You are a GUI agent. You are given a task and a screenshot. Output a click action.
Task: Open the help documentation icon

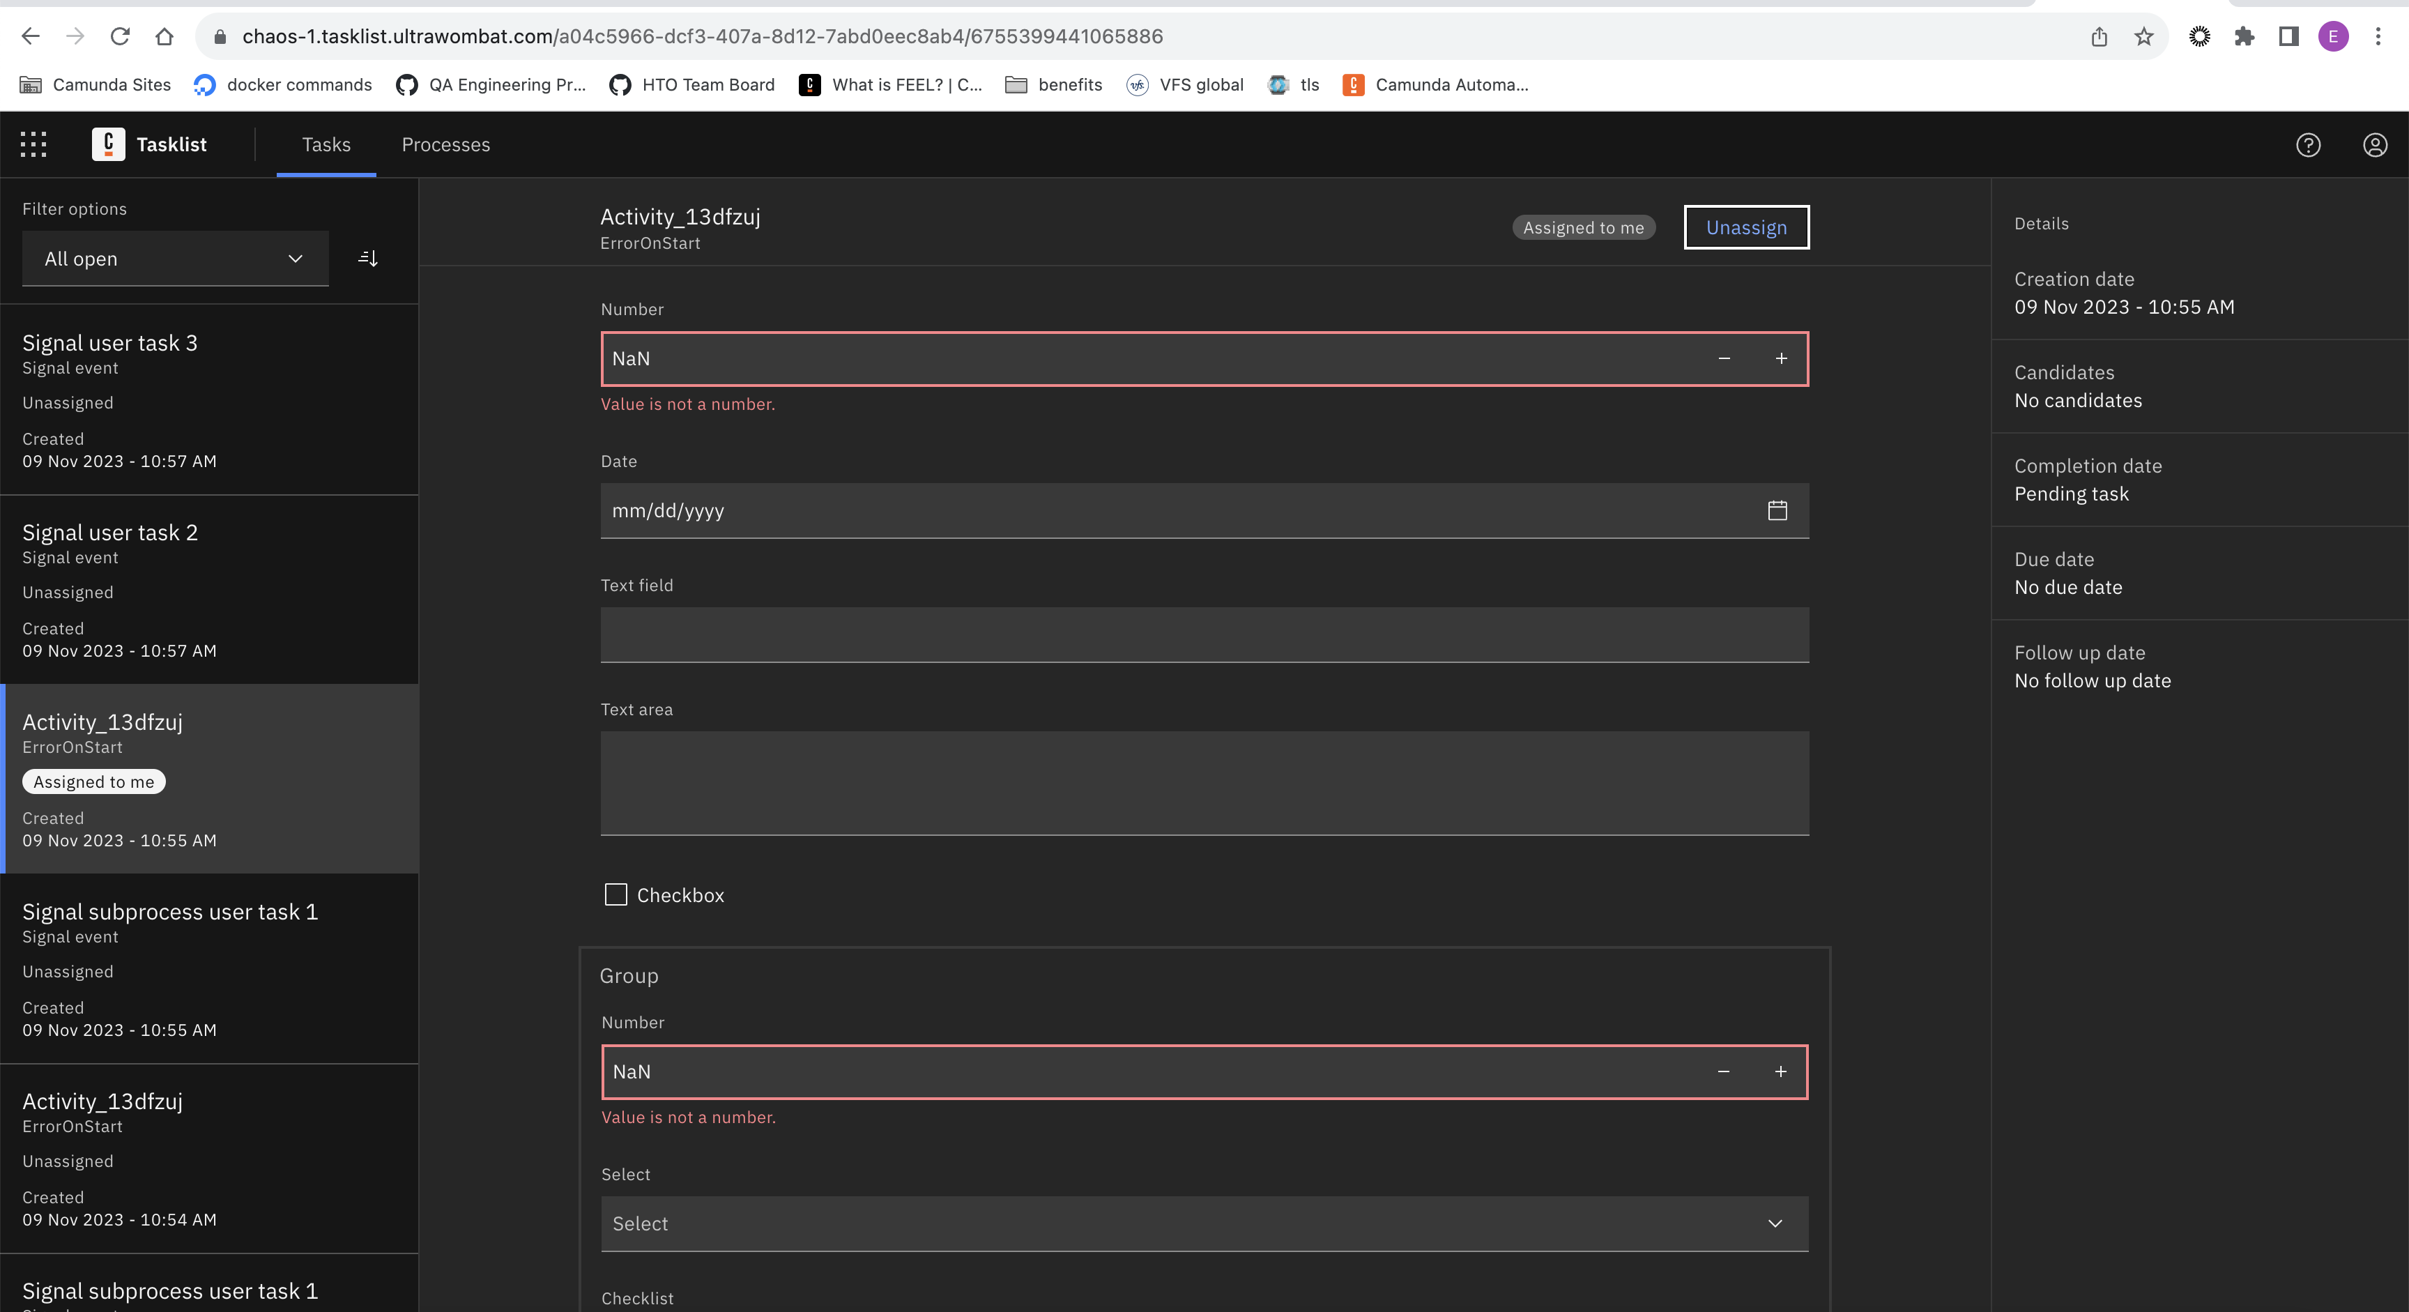point(2308,144)
